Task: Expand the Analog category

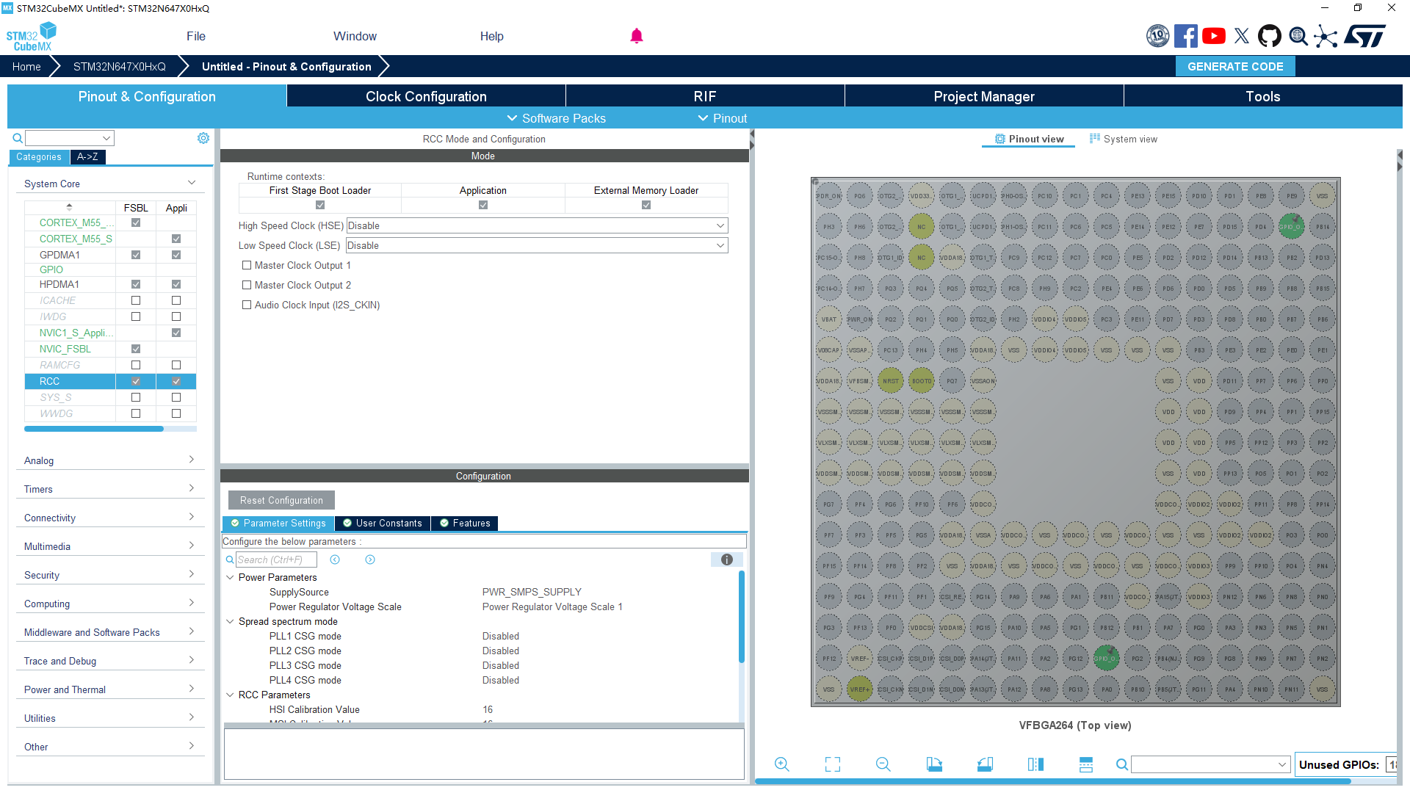Action: (x=110, y=460)
